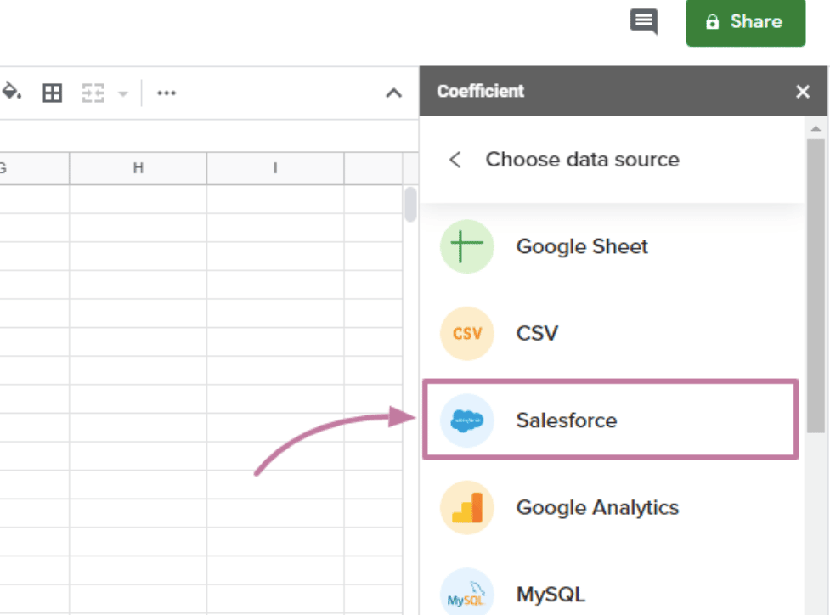This screenshot has width=830, height=615.
Task: Click the Coefficient sidebar title
Action: pos(480,91)
